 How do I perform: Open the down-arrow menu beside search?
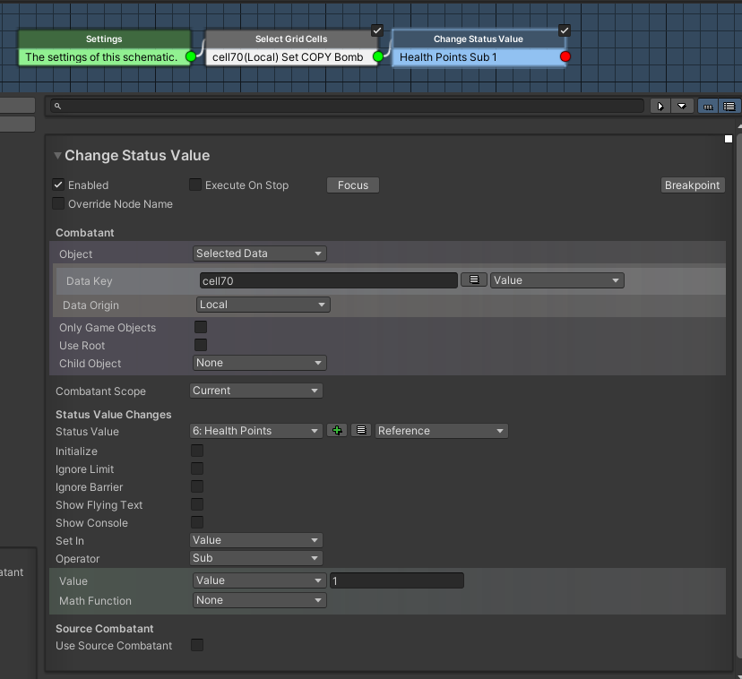pos(682,107)
